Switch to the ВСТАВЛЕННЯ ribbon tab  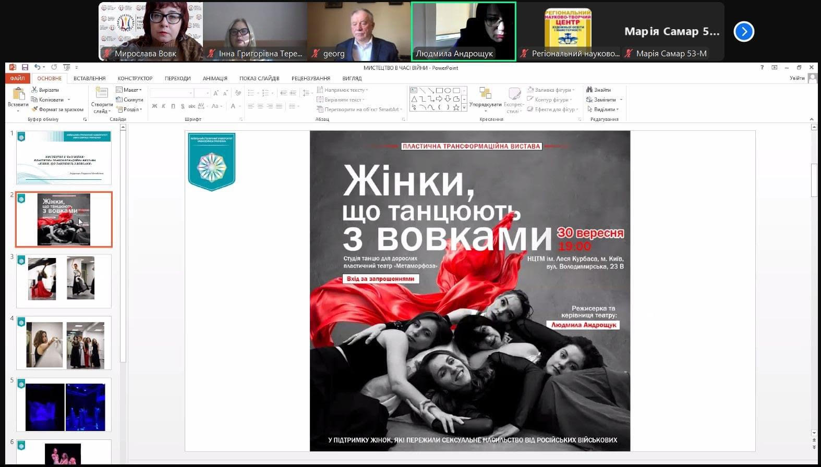point(89,78)
